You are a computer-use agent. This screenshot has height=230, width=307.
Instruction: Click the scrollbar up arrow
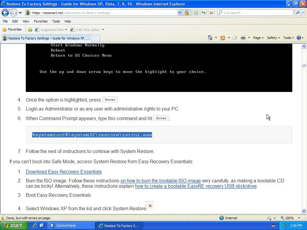point(304,46)
